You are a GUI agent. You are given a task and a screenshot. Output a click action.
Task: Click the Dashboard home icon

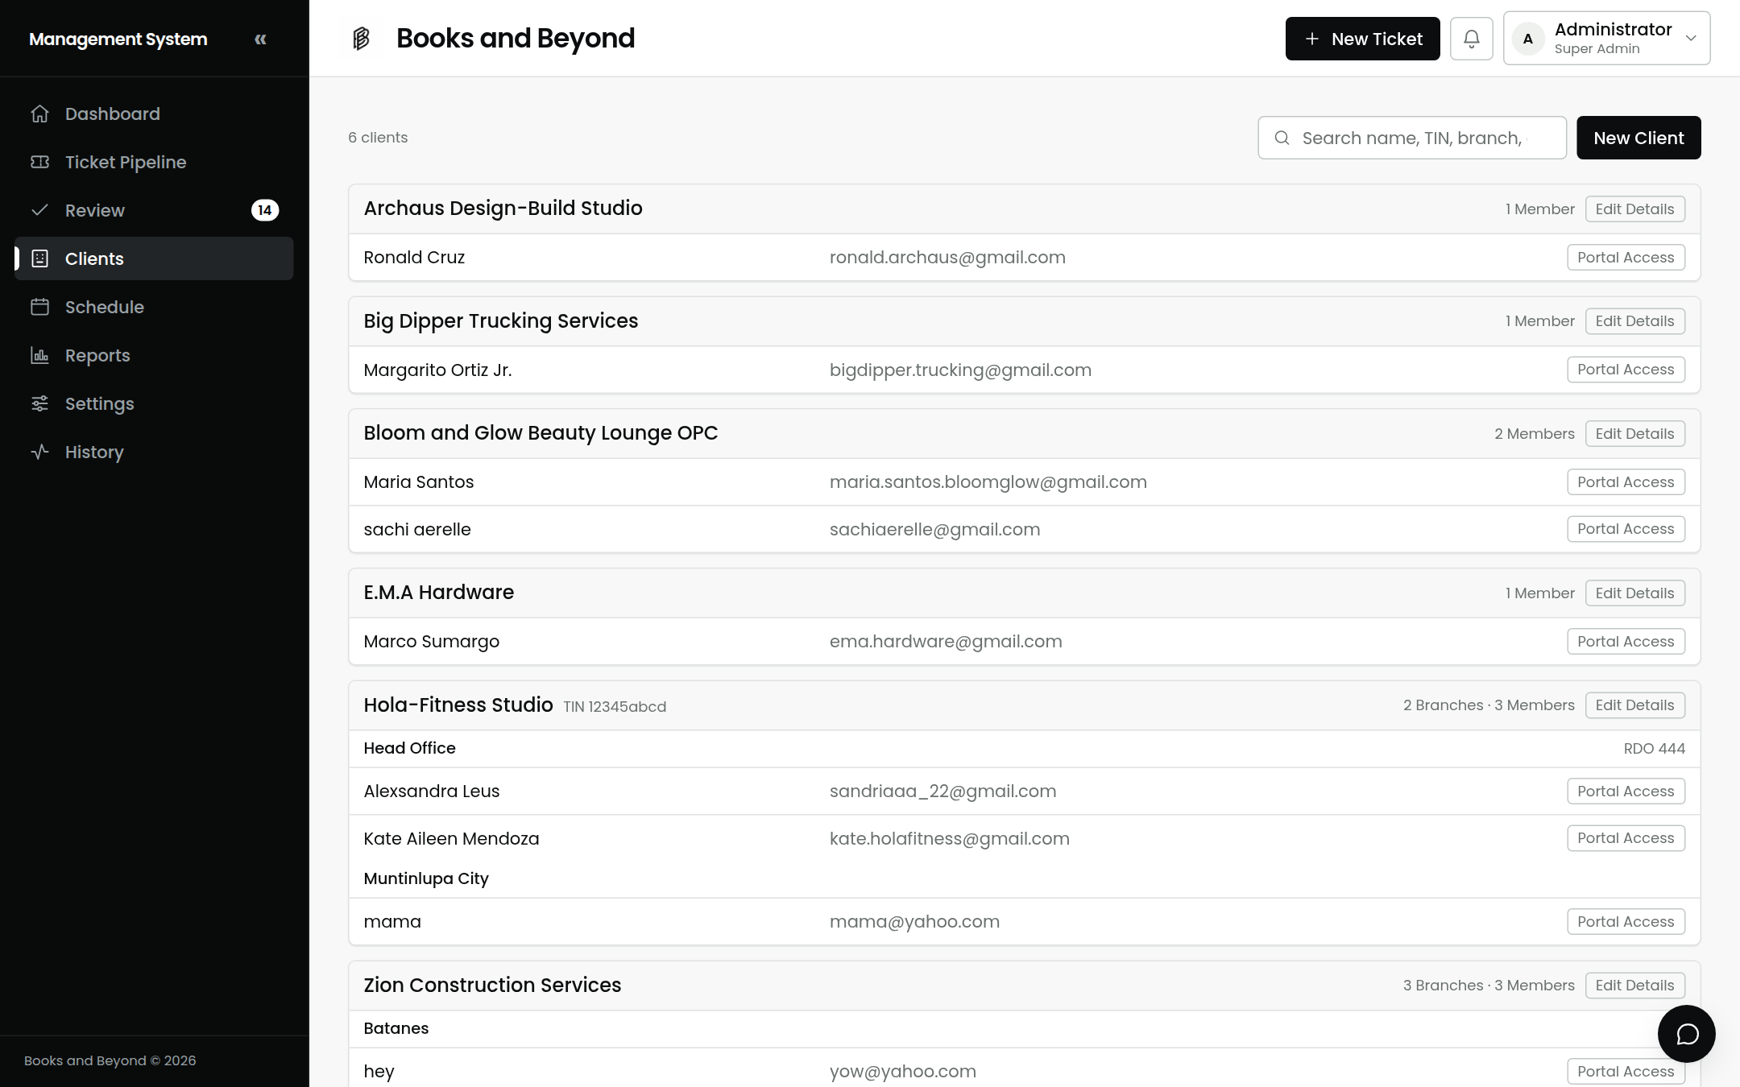39,114
